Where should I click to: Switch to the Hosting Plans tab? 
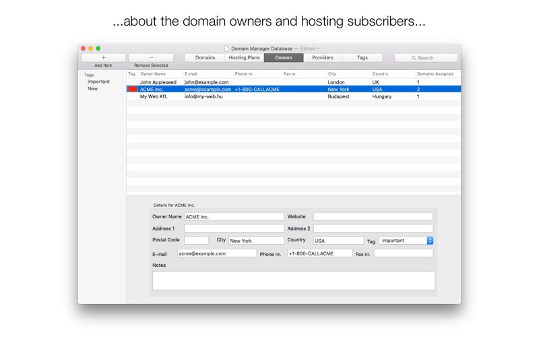pyautogui.click(x=245, y=58)
